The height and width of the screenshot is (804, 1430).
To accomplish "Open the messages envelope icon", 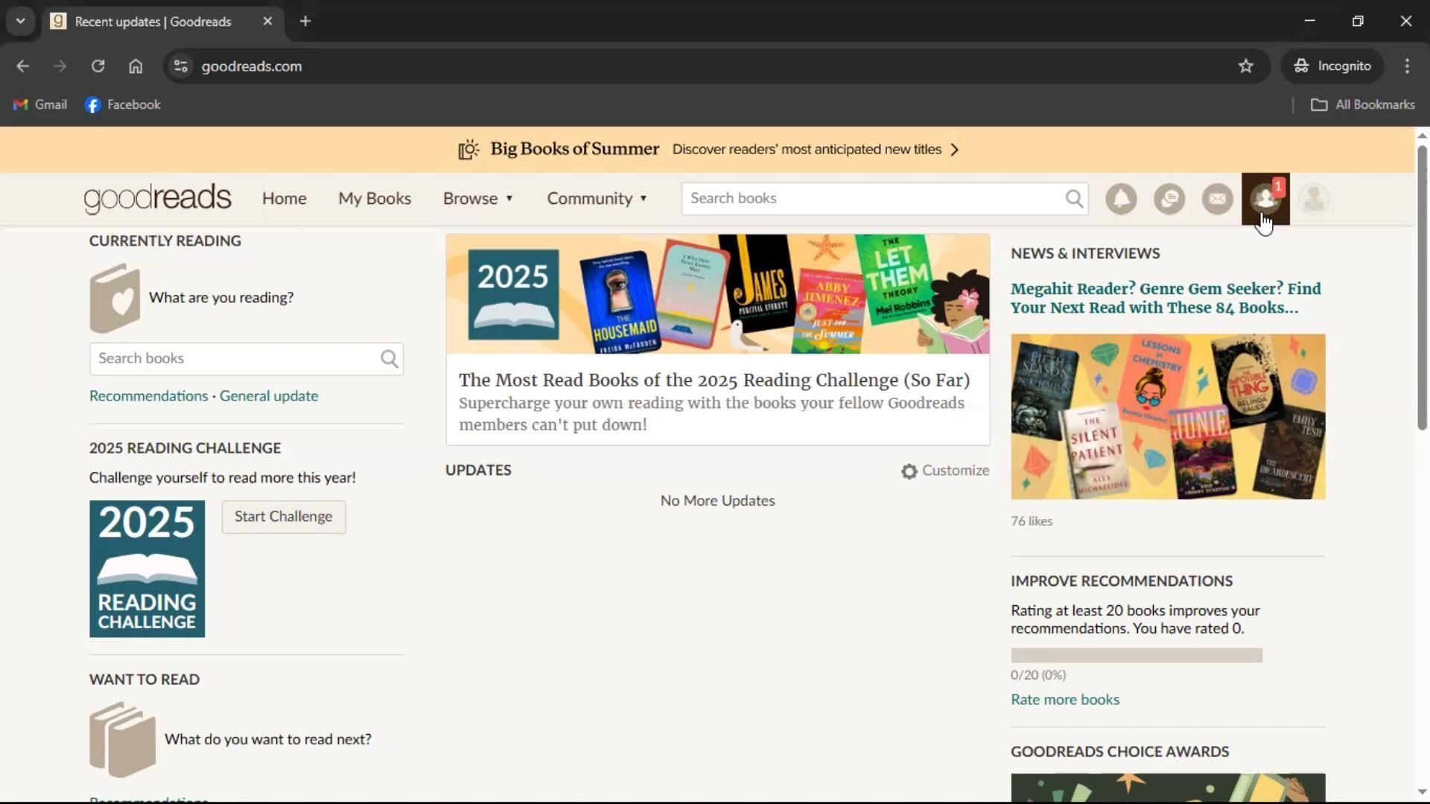I will pos(1218,199).
